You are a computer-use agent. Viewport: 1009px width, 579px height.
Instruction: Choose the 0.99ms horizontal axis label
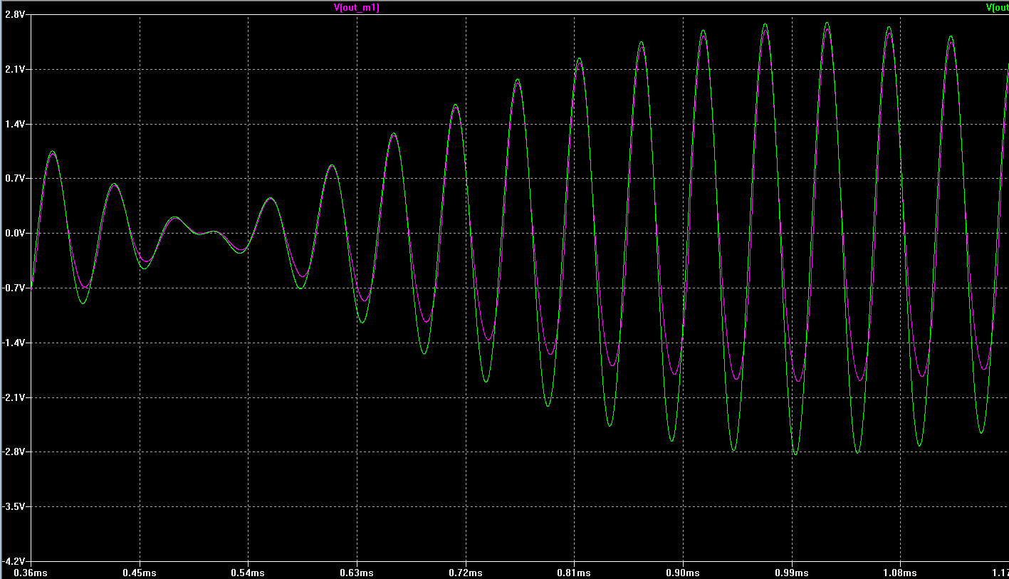(792, 573)
